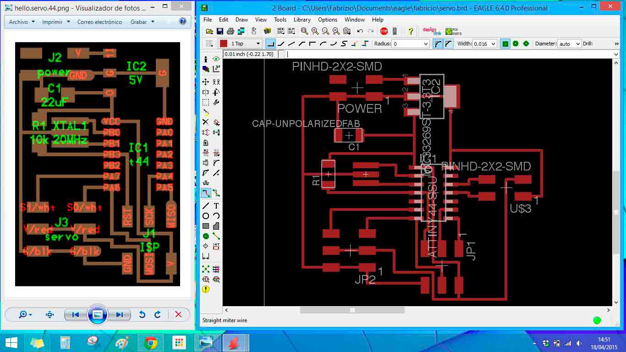Open Imprimir dropdown in photo viewer

click(56, 22)
